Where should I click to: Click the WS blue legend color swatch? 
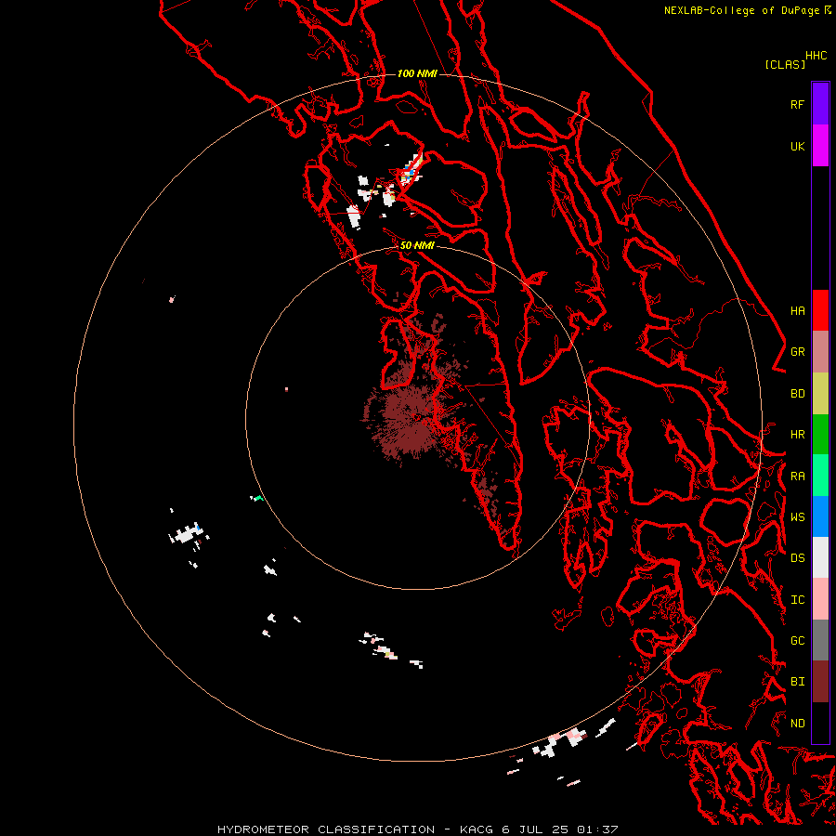click(x=820, y=516)
